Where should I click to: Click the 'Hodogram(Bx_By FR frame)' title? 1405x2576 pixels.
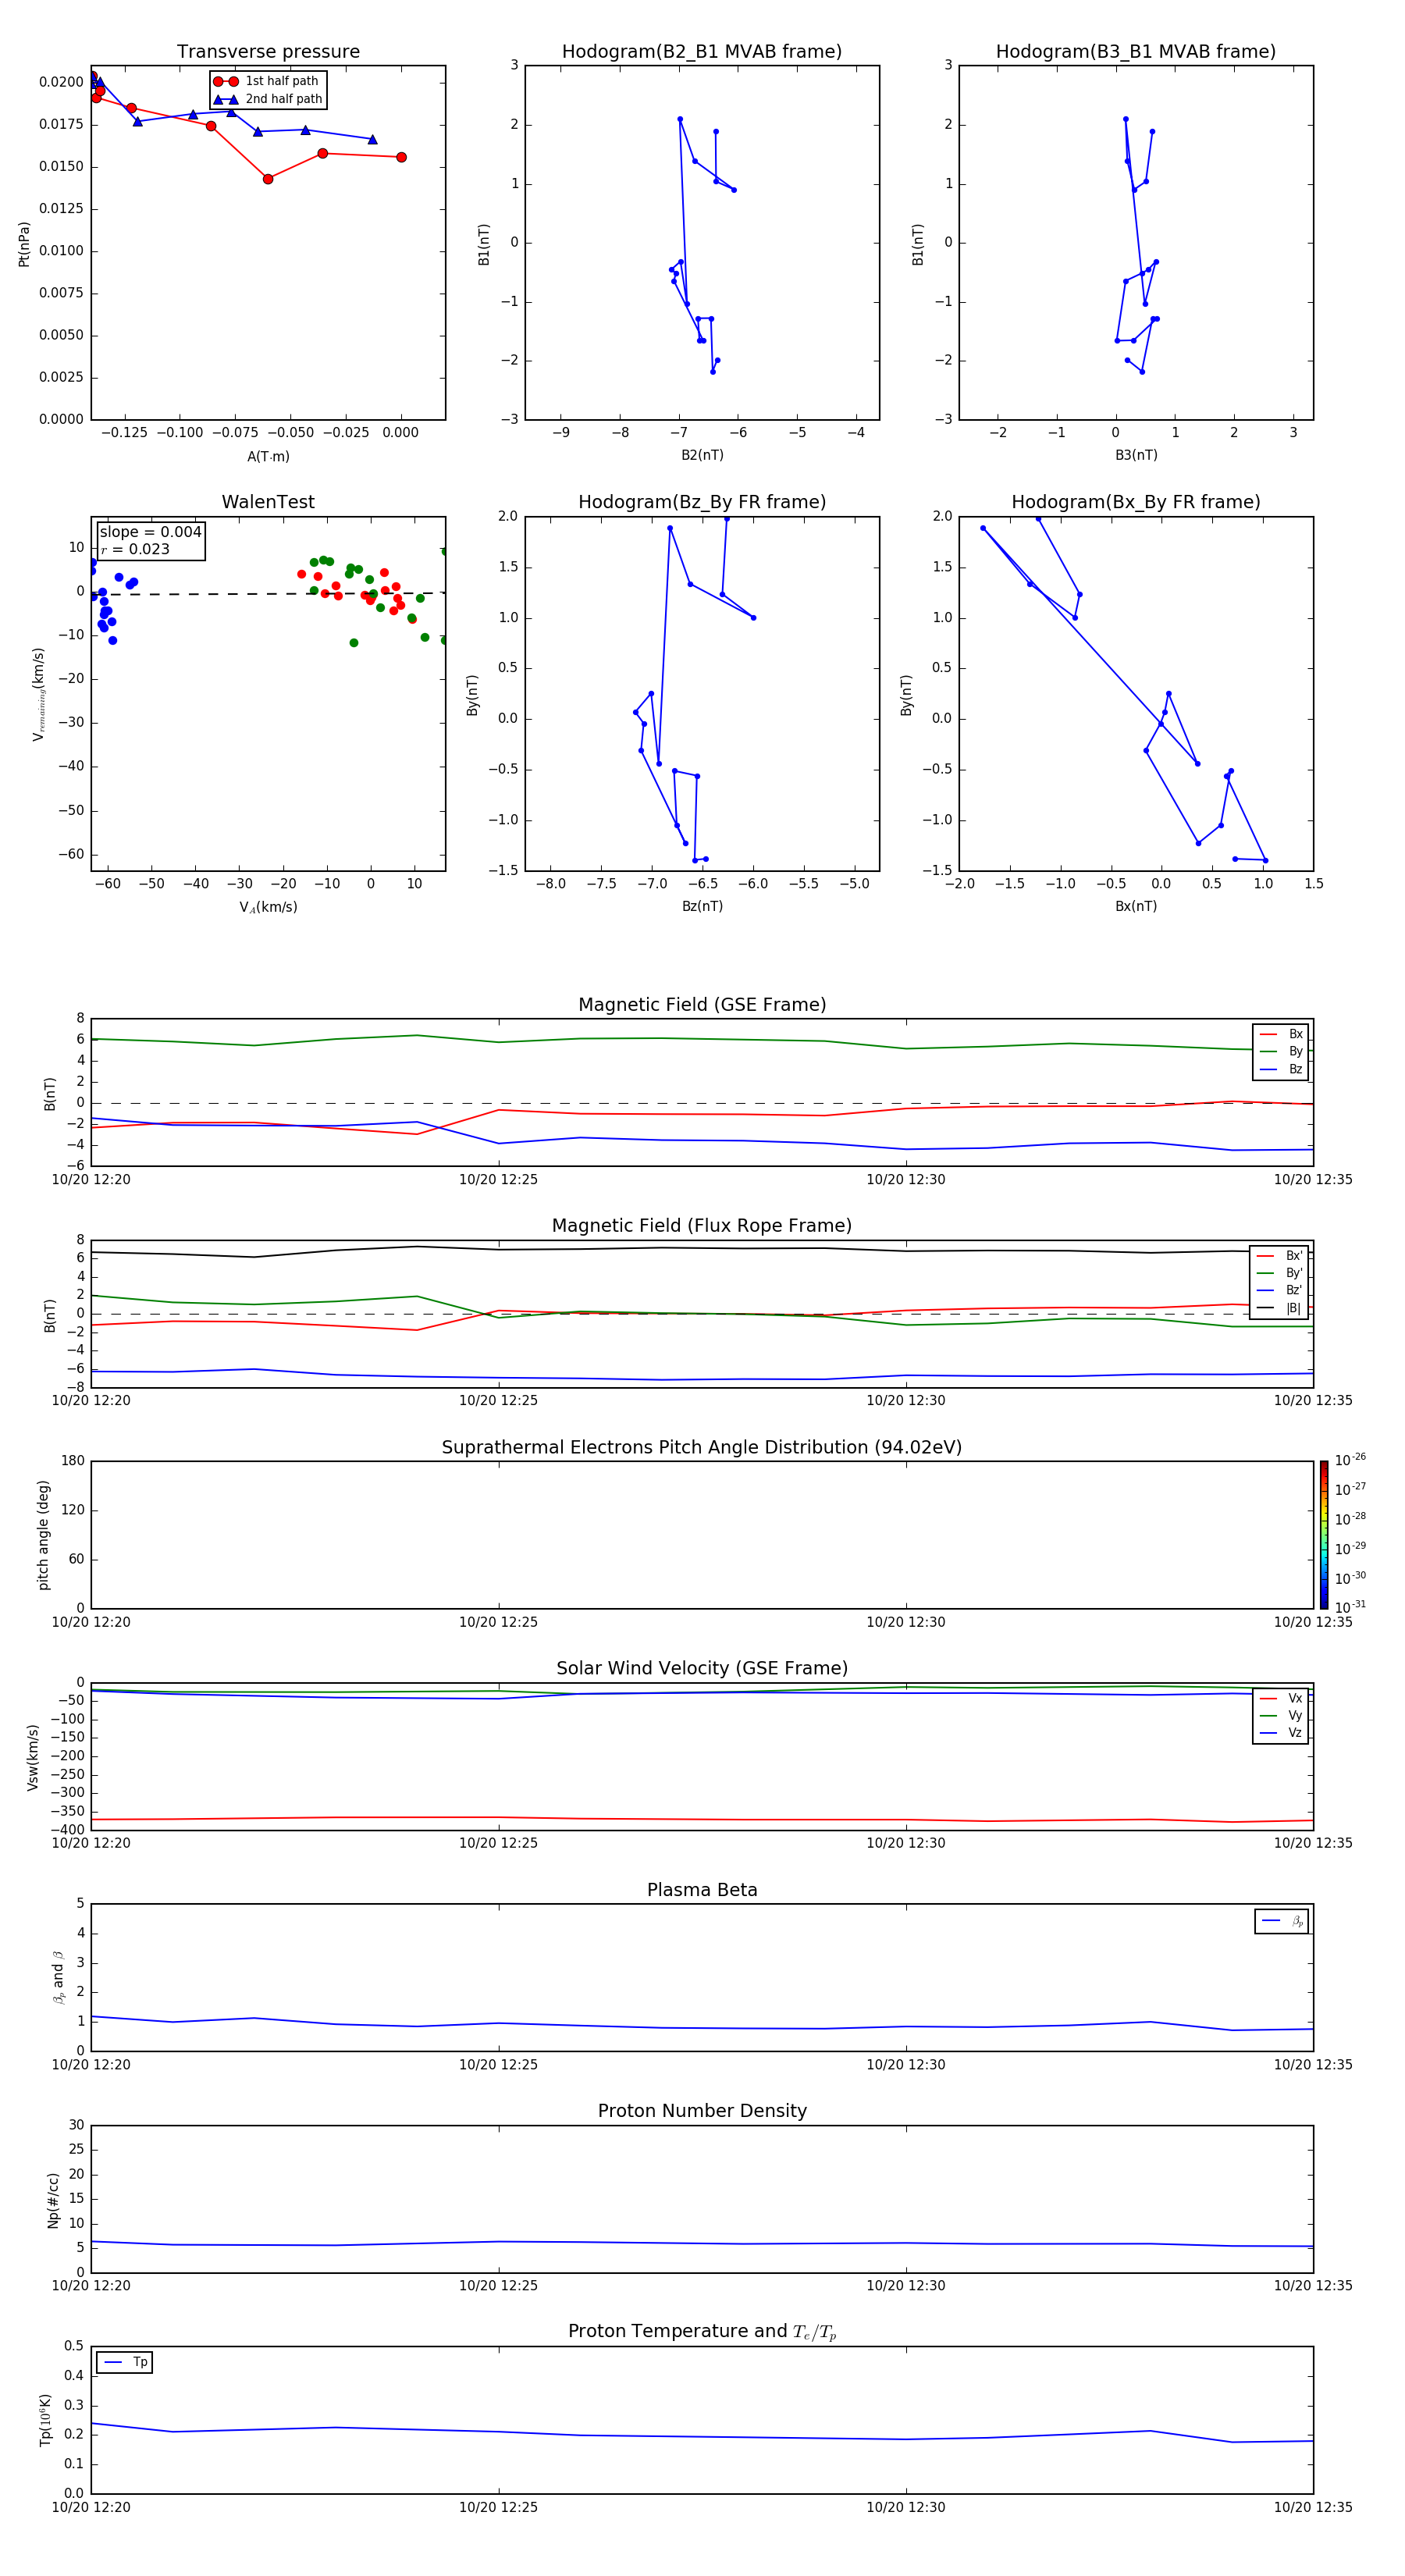[1136, 502]
